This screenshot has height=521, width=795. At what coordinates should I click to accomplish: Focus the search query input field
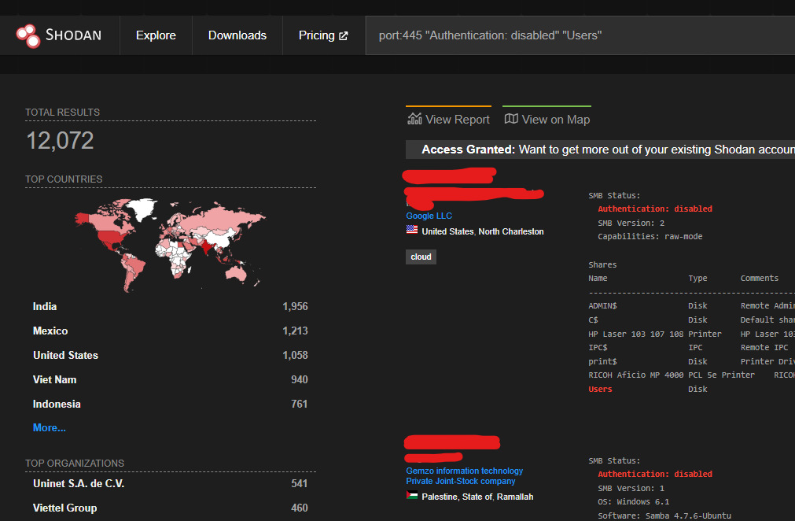(x=580, y=35)
